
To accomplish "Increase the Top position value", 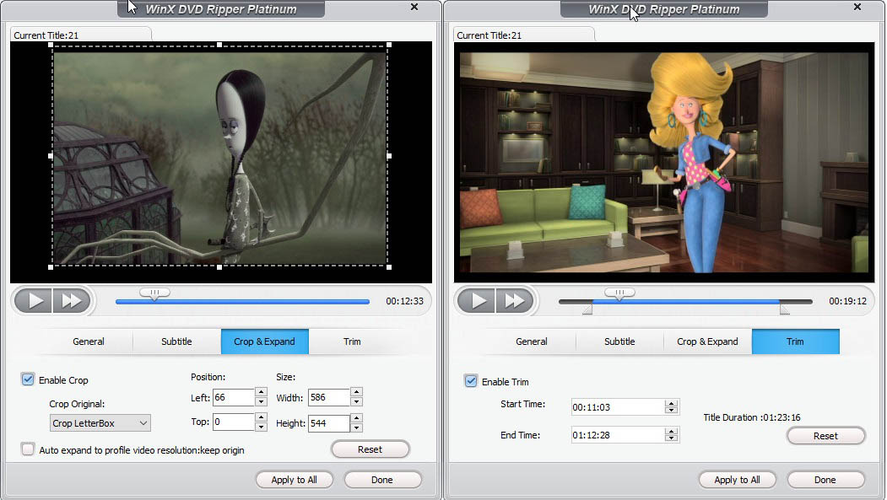I will point(261,417).
